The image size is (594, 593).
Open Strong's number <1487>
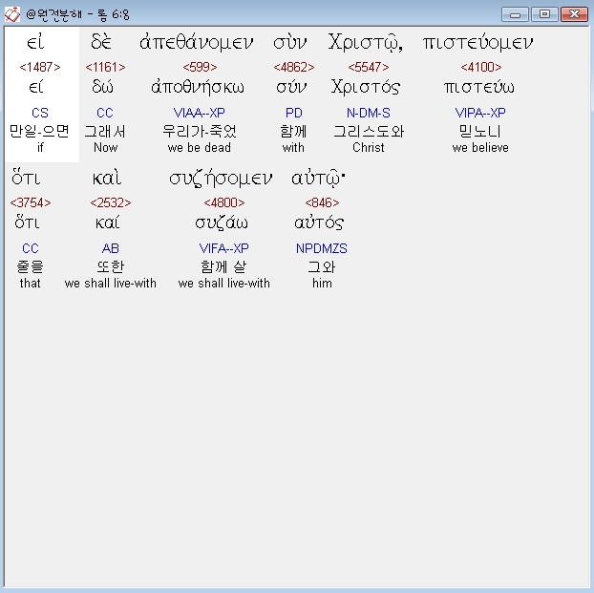pyautogui.click(x=40, y=67)
